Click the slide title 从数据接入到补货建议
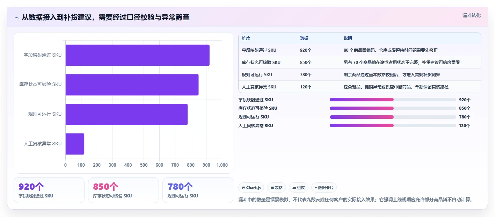 [x=105, y=17]
